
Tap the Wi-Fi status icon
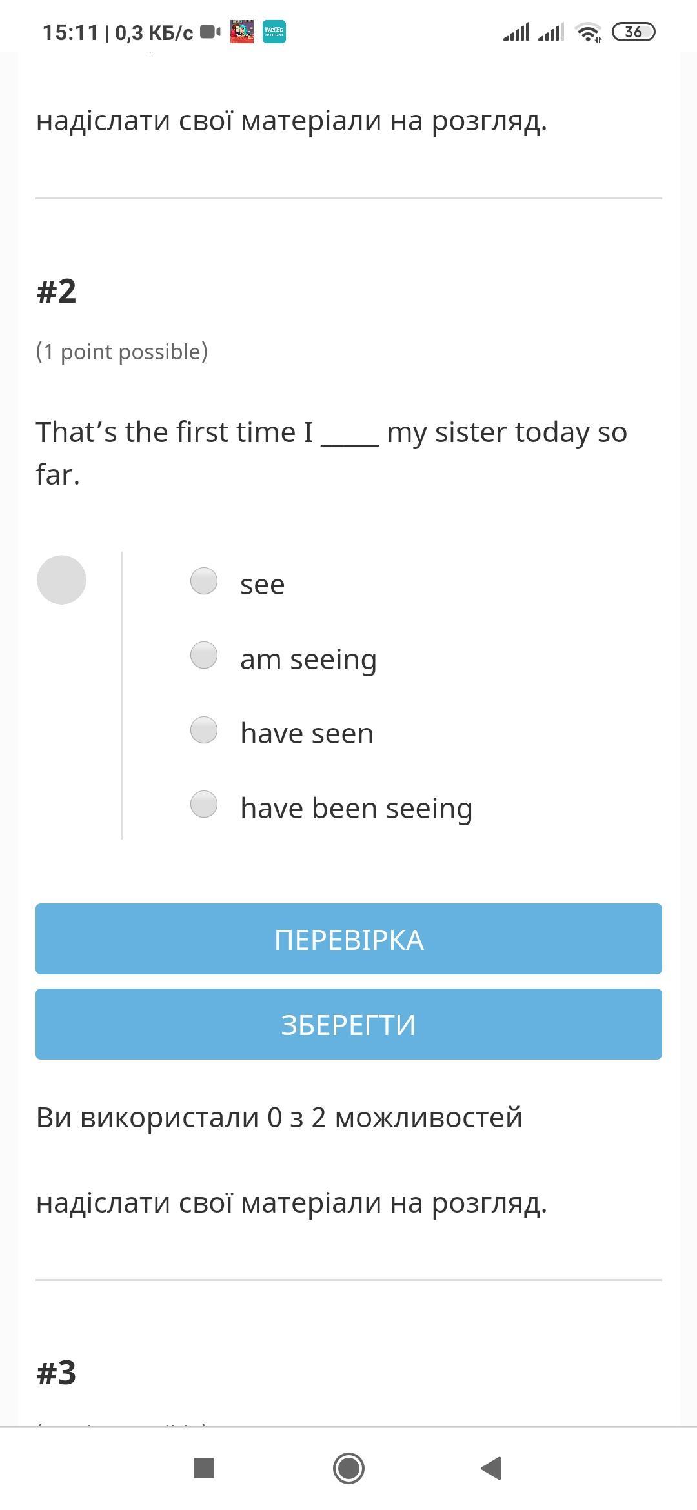click(x=588, y=32)
